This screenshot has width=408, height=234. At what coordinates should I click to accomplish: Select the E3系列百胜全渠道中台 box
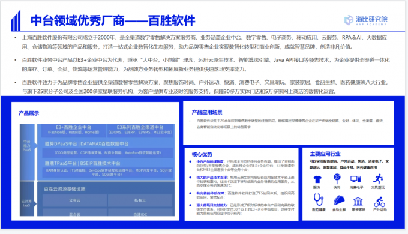pyautogui.click(x=140, y=130)
